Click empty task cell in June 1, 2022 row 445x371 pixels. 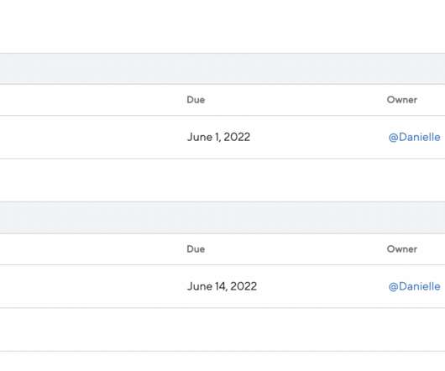[91, 138]
